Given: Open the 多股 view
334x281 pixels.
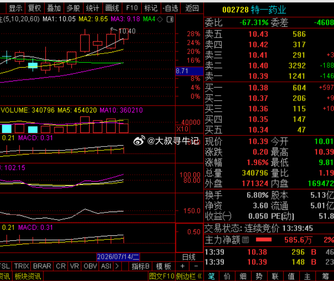Looking at the screenshot, I should (x=73, y=8).
